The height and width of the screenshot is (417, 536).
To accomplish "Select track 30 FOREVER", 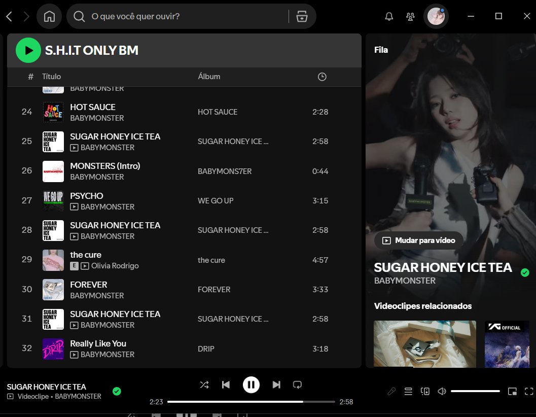I will 184,289.
